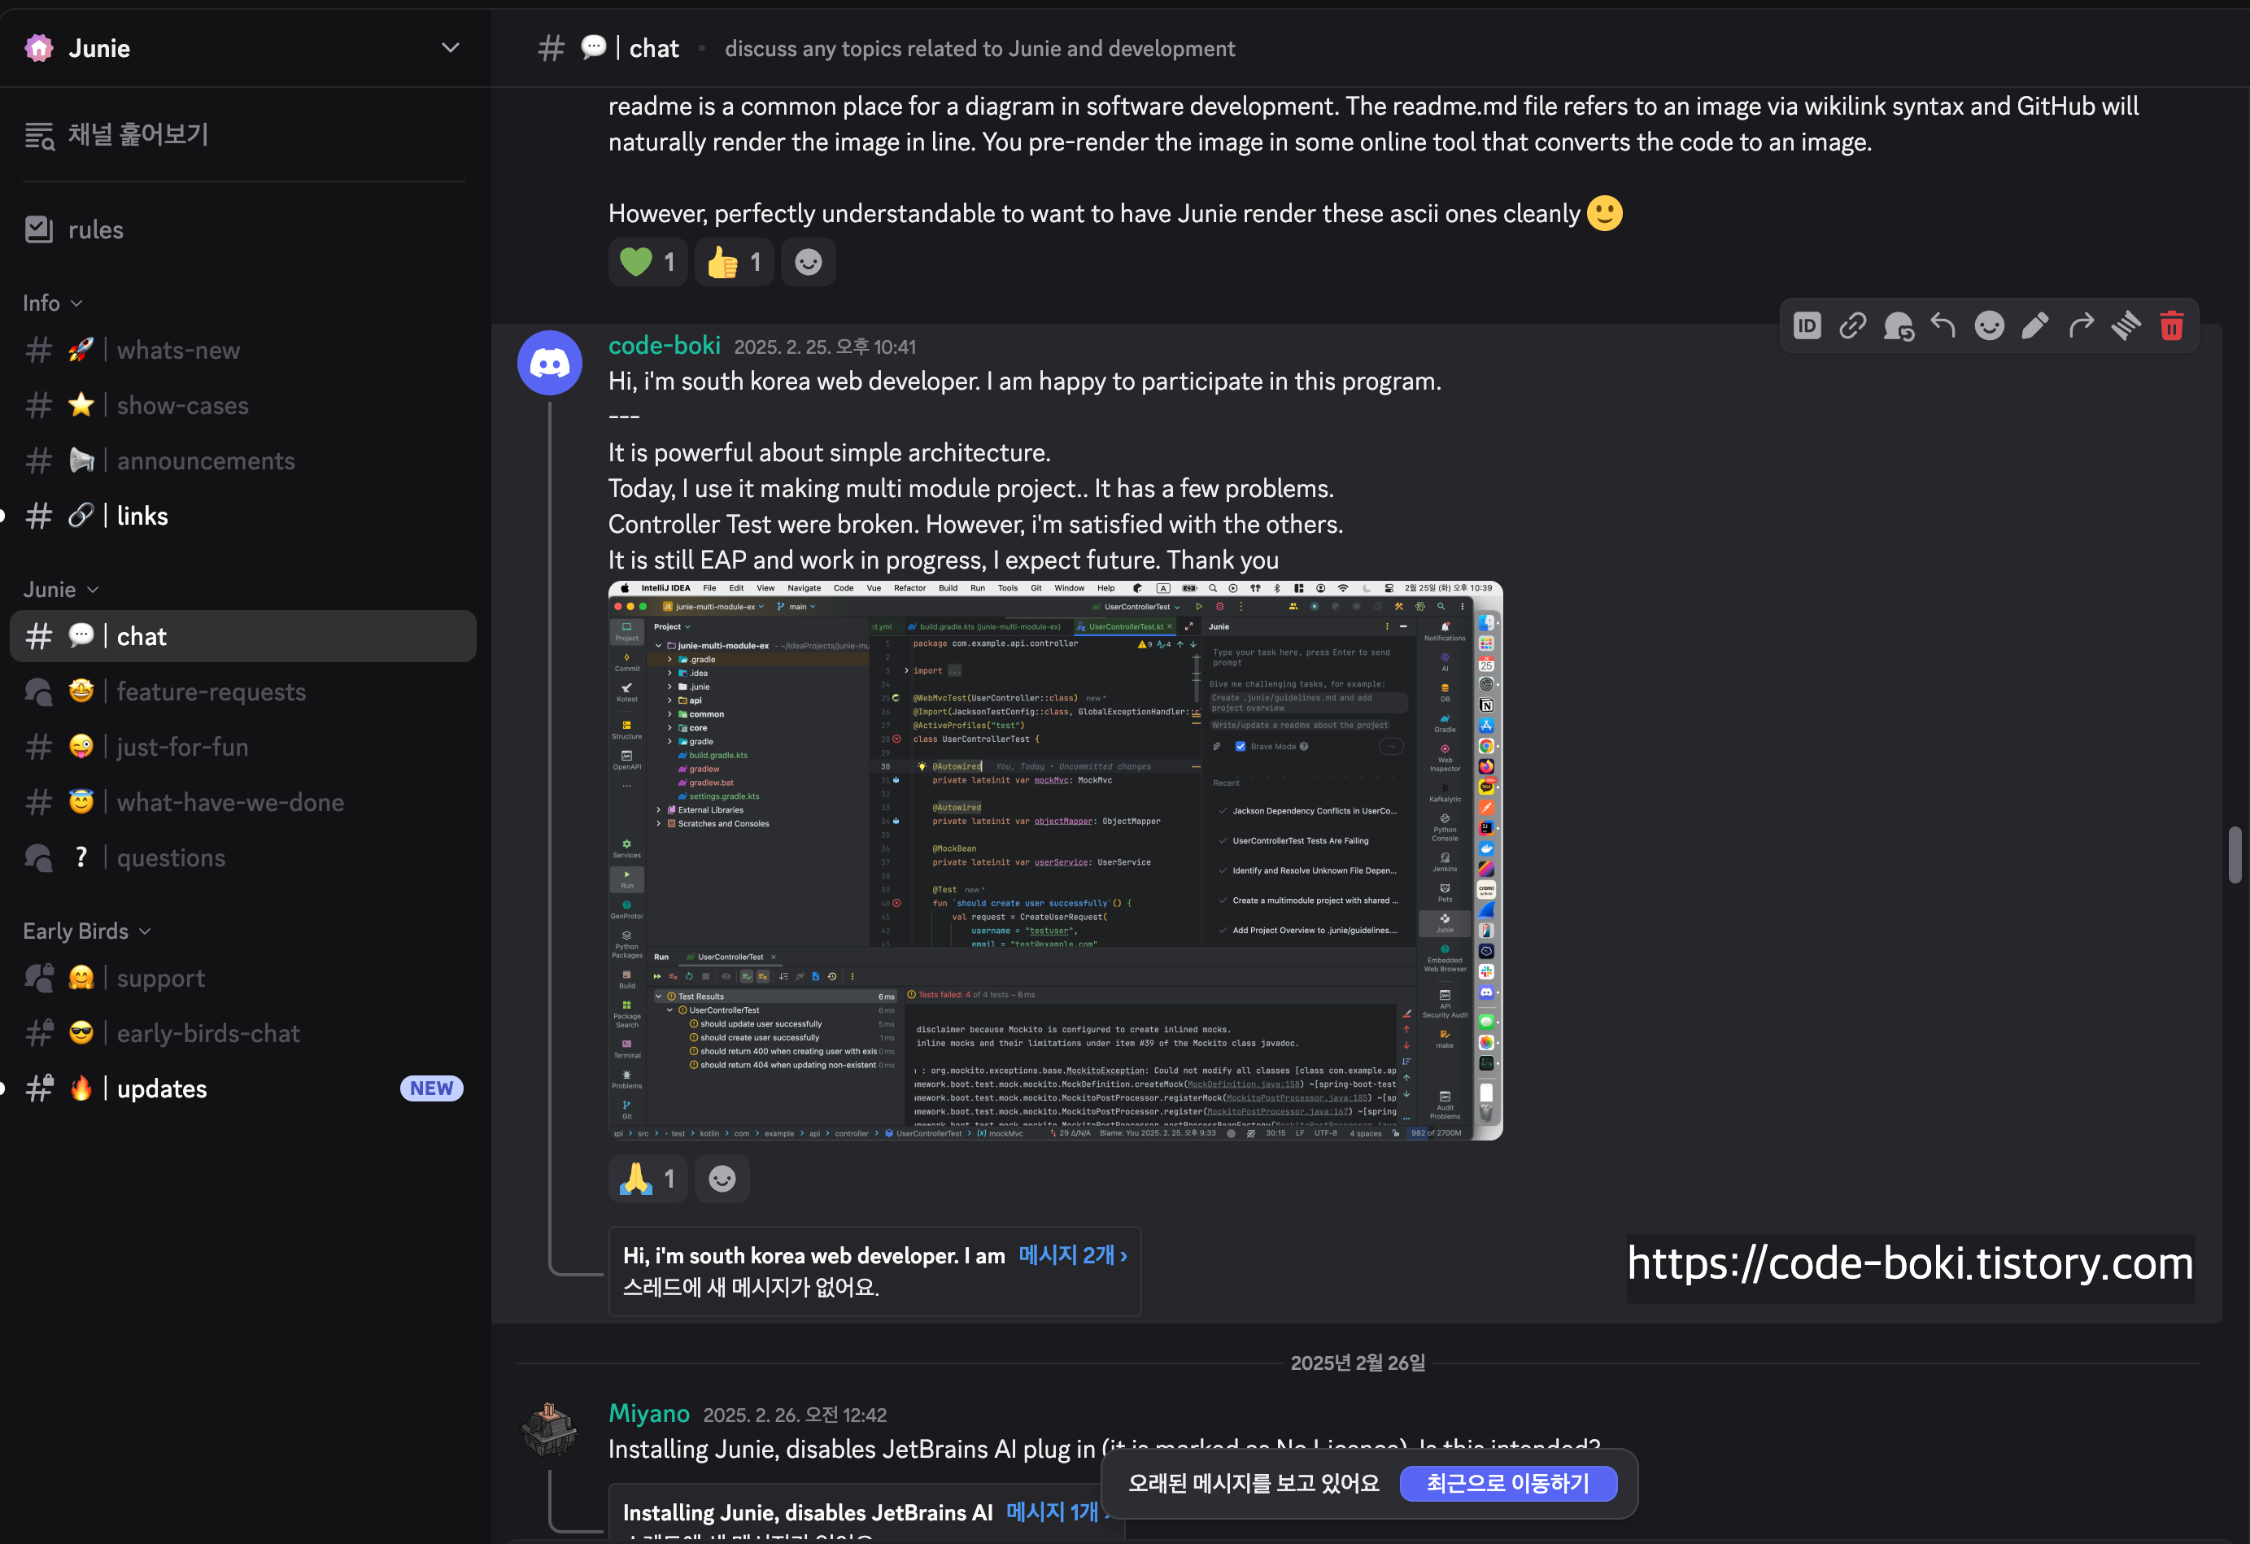Open the Junie server dropdown menu
Image resolution: width=2250 pixels, height=1544 pixels.
click(450, 47)
